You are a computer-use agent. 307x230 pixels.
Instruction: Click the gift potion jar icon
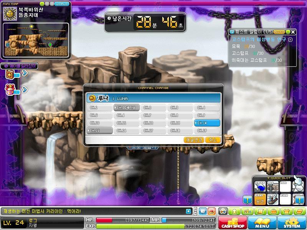[10, 90]
